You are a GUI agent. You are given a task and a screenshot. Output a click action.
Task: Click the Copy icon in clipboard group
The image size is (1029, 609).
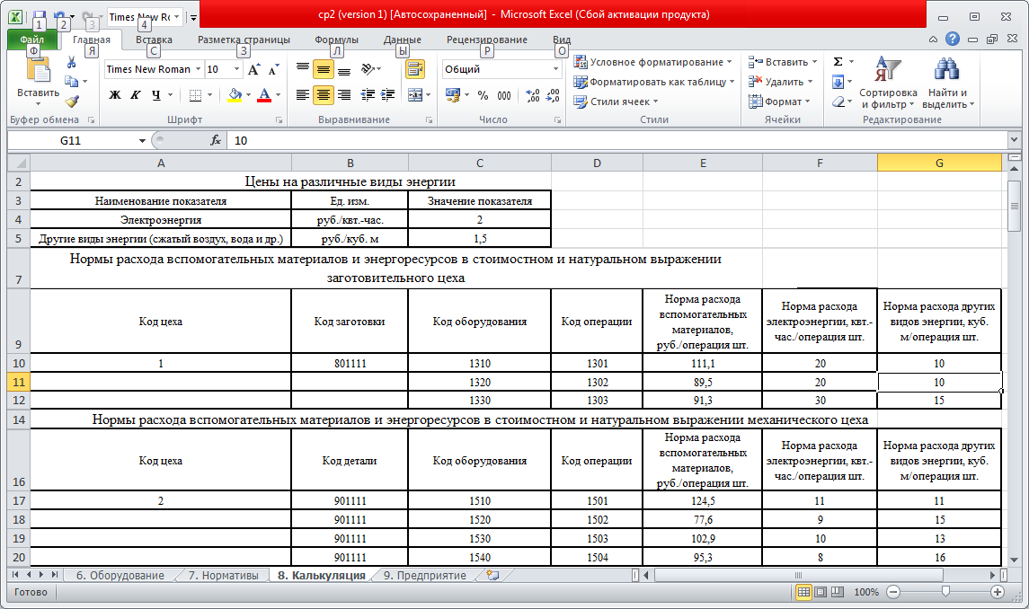72,82
